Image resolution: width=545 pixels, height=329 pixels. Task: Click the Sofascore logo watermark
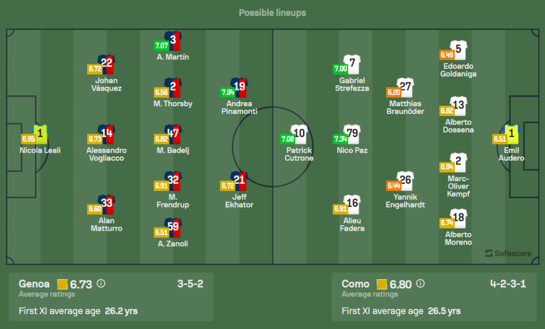(x=508, y=253)
